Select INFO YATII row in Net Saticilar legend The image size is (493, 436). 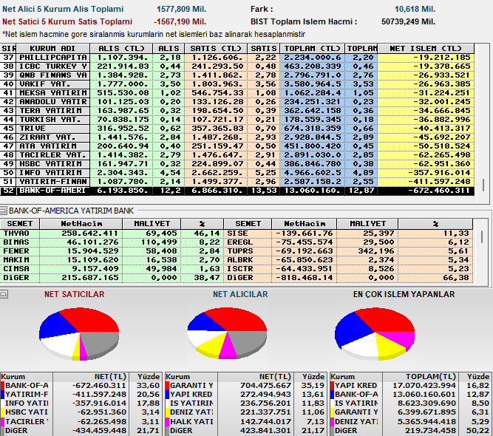(81, 403)
